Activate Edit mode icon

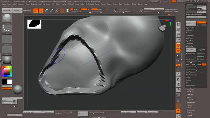click(x=36, y=10)
